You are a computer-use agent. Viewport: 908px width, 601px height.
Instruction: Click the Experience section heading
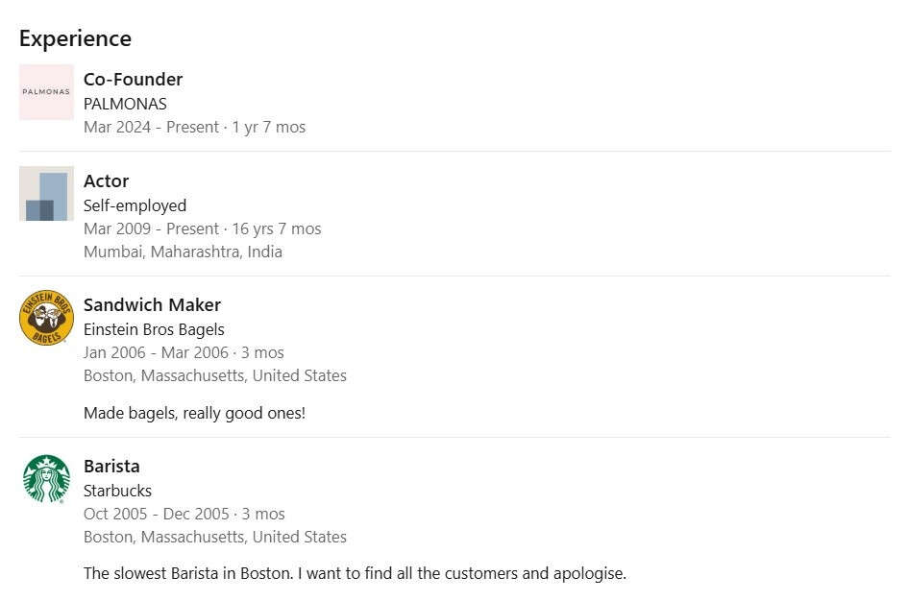75,38
